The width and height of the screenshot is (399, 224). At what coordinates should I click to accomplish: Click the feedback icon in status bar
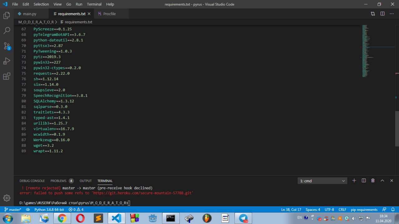384,210
